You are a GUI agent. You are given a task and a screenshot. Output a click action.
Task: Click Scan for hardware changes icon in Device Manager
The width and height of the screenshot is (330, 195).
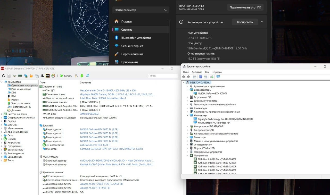point(212,77)
